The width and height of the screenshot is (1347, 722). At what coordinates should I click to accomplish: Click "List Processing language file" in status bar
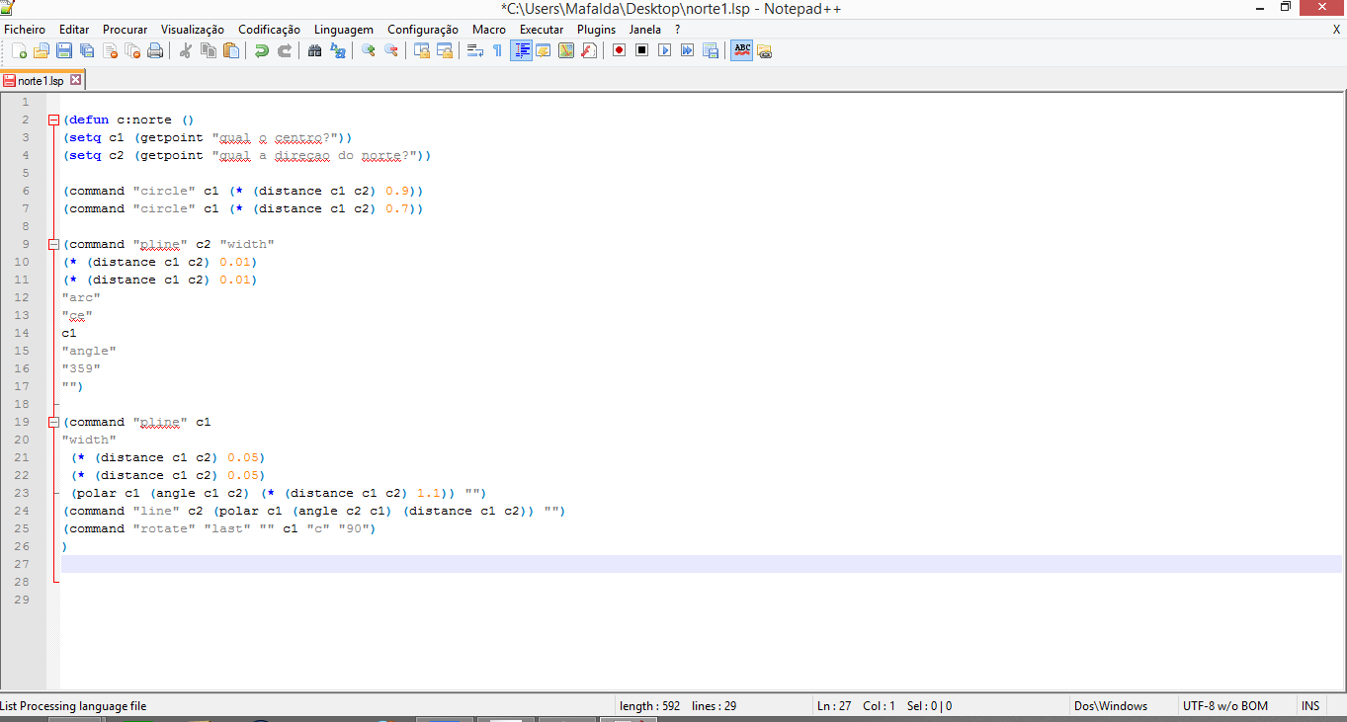73,706
